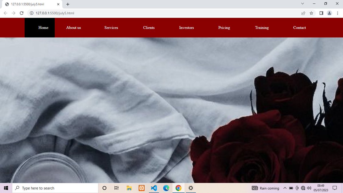
Task: Close the july5.html tab
Action: (x=58, y=4)
